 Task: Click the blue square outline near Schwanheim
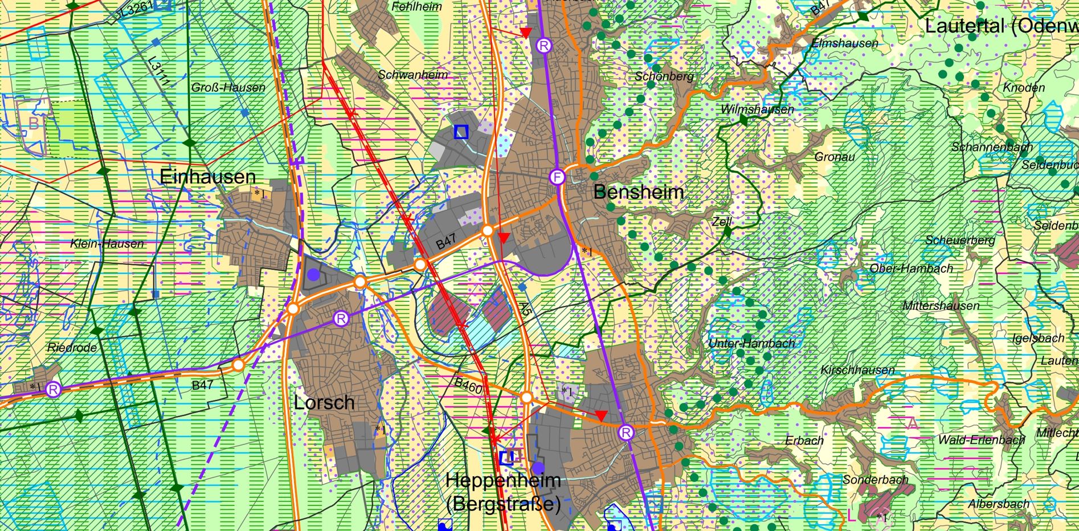(x=461, y=132)
